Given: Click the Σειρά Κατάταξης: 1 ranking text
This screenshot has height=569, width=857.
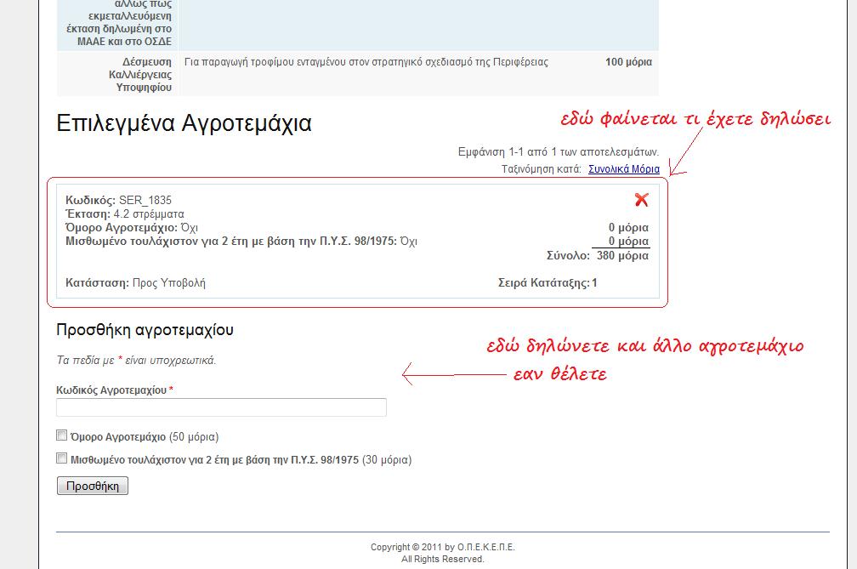Looking at the screenshot, I should [x=547, y=283].
